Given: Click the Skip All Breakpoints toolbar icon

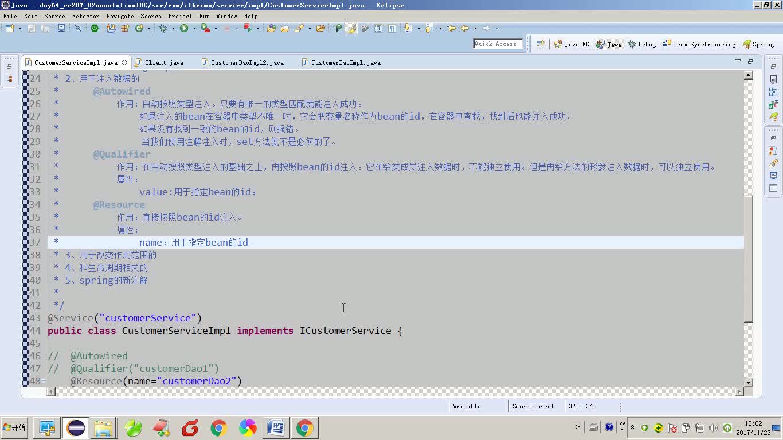Looking at the screenshot, I should click(x=78, y=28).
